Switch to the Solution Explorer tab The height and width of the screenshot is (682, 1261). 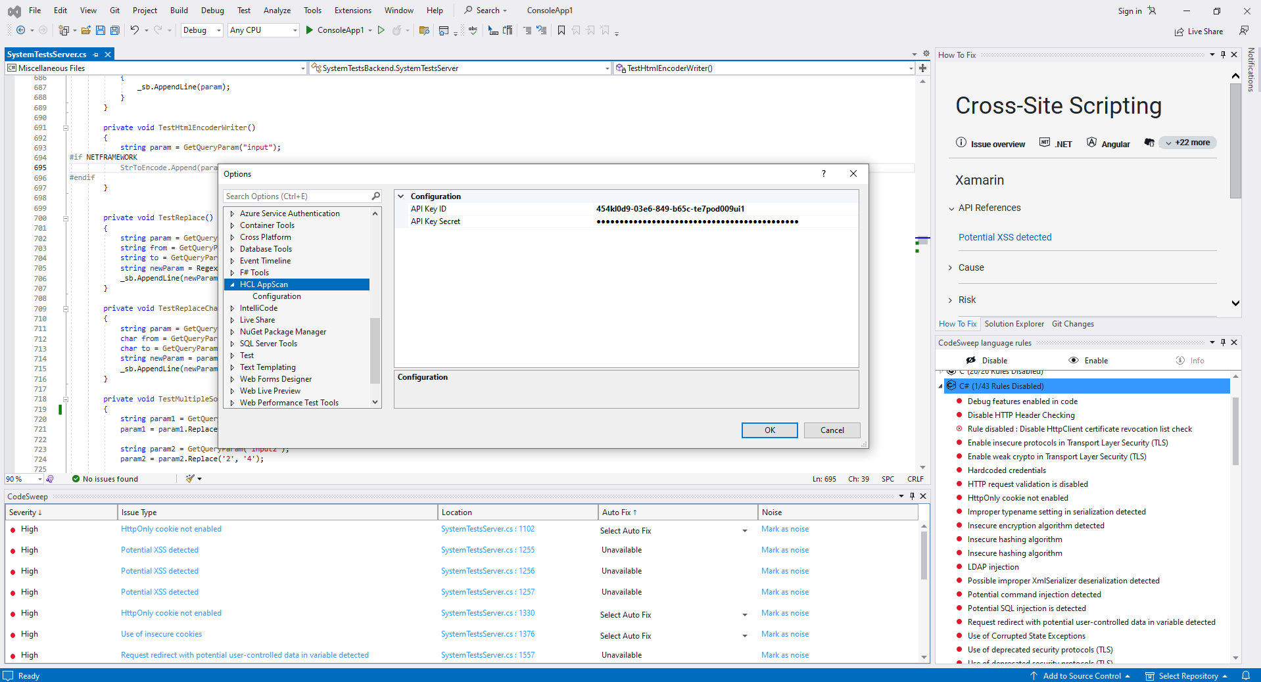(x=1014, y=324)
